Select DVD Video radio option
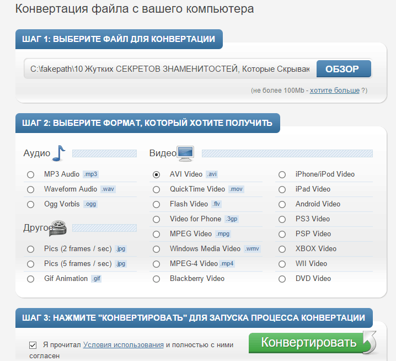Viewport: 396px width, 361px height. (282, 279)
